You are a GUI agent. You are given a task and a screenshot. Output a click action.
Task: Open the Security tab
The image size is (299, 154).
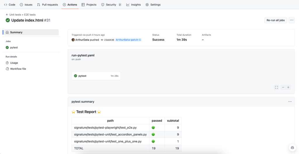pos(111,5)
